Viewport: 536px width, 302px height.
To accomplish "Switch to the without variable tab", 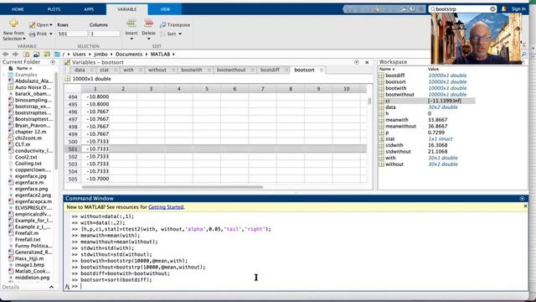I will [x=157, y=70].
